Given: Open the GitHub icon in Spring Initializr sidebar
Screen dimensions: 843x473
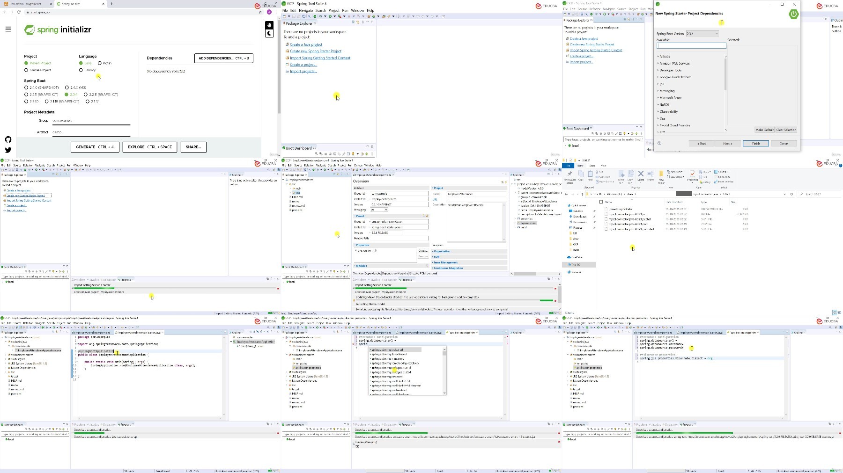Looking at the screenshot, I should tap(8, 139).
